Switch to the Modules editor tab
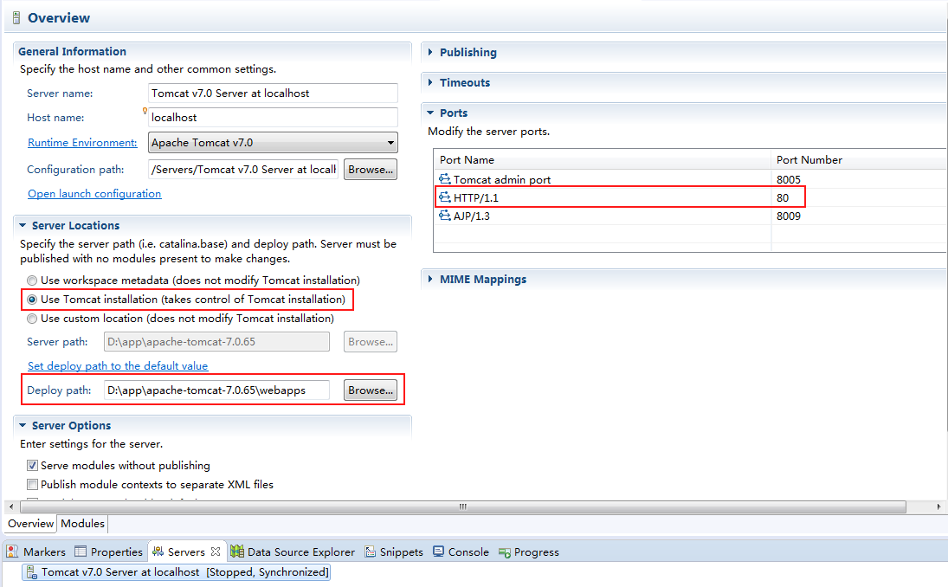Screen dimensions: 948x587 pyautogui.click(x=83, y=524)
